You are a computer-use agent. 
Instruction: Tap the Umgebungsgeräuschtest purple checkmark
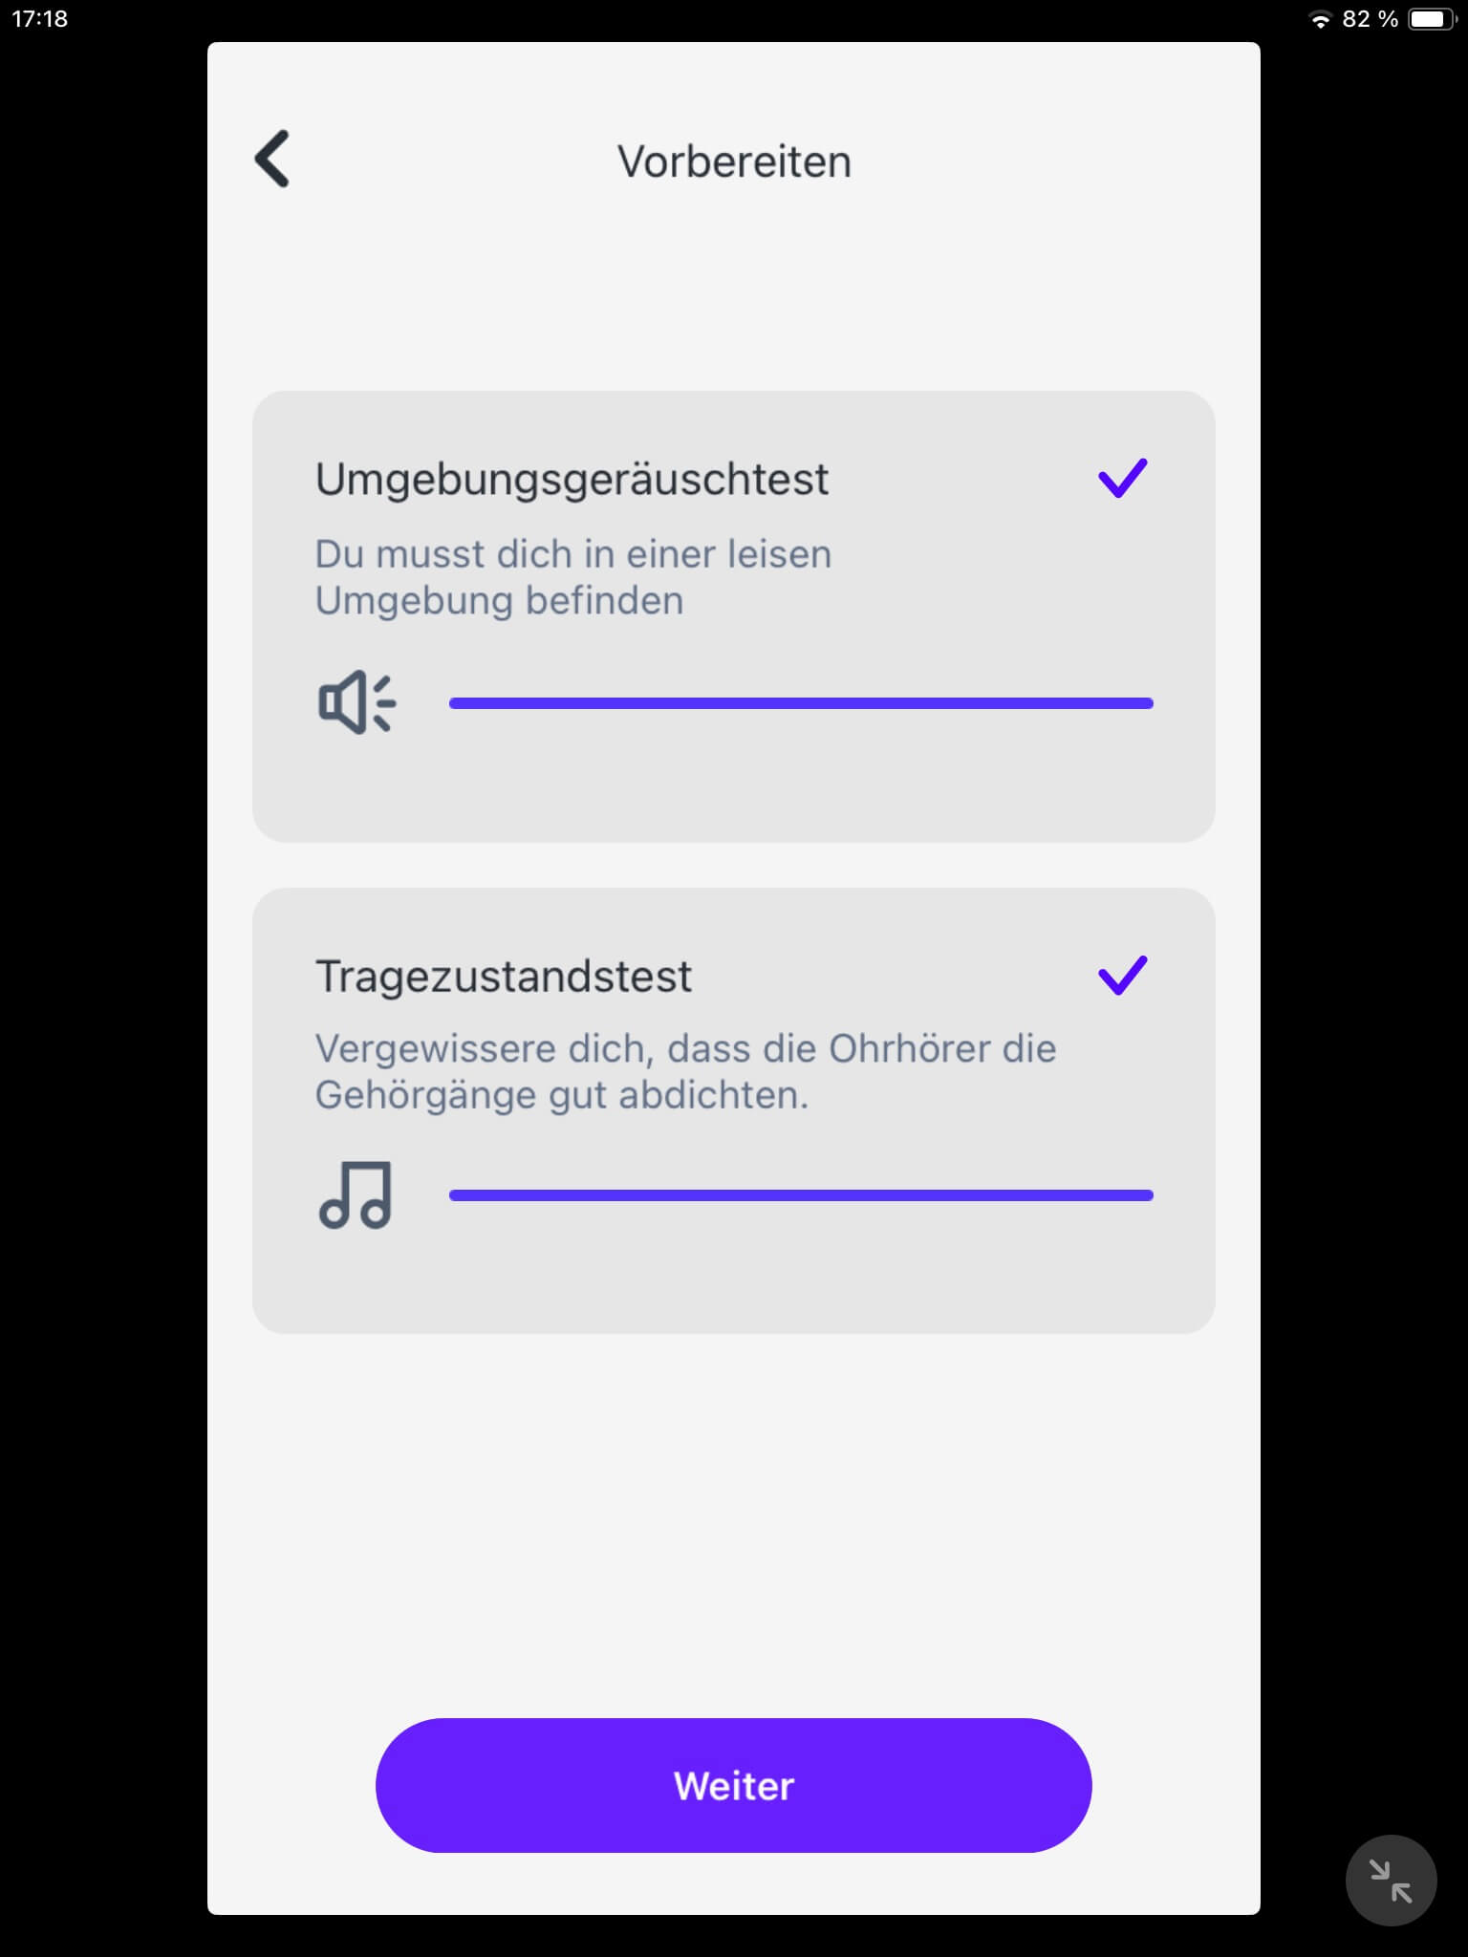[1122, 478]
